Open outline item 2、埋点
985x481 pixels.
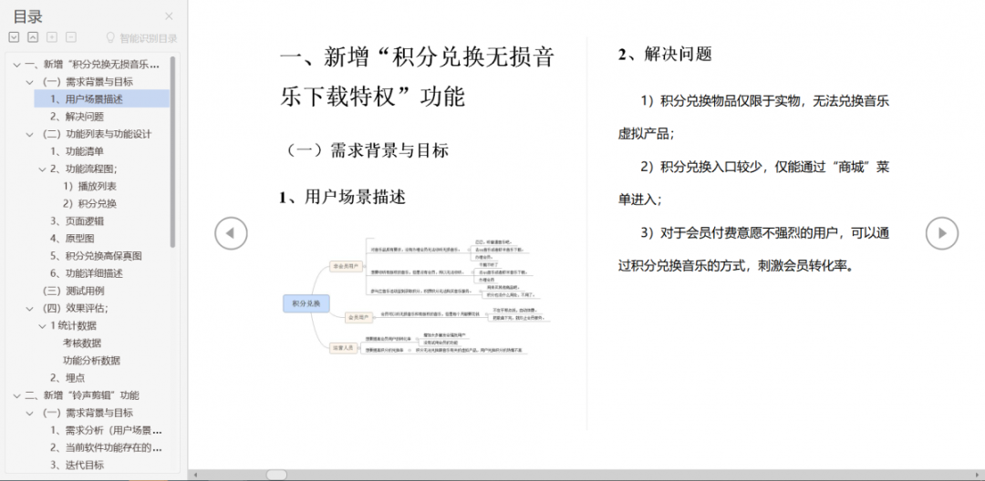pyautogui.click(x=67, y=378)
